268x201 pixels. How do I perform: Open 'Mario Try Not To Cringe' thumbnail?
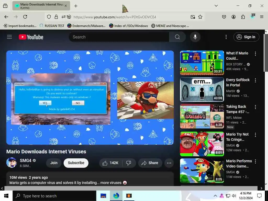coord(202,144)
